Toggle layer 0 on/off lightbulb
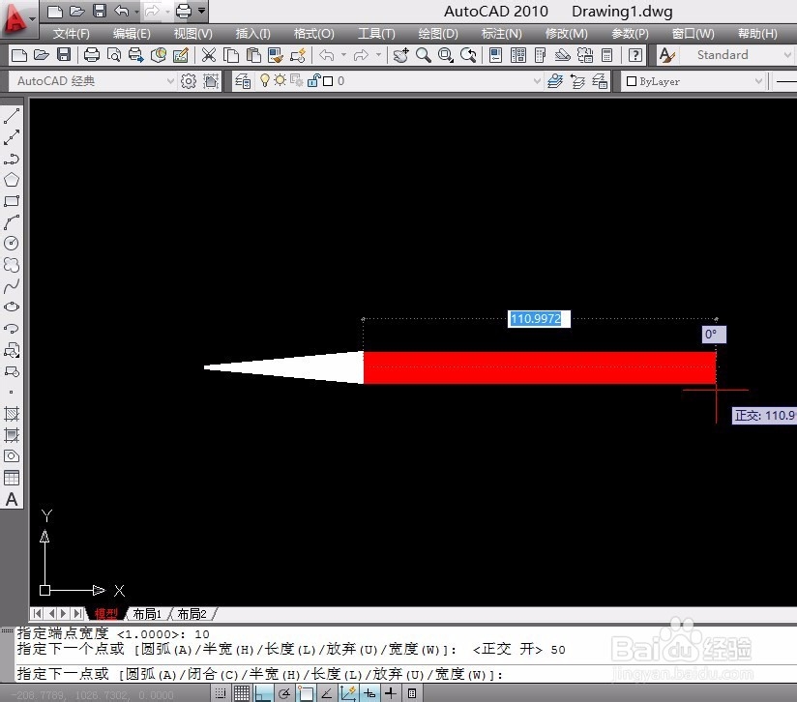Viewport: 797px width, 702px height. 264,81
